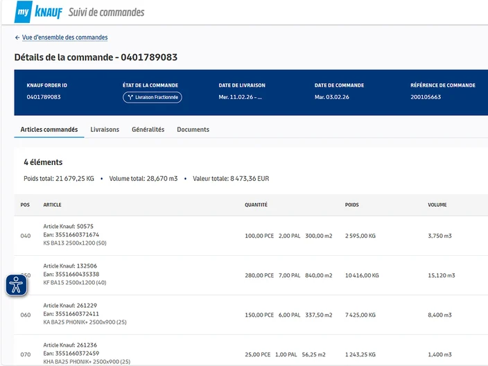Click 840,00 m2 value
488x366 pixels.
(x=319, y=275)
